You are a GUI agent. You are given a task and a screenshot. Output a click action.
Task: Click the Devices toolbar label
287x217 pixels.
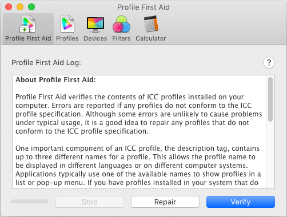pos(95,38)
